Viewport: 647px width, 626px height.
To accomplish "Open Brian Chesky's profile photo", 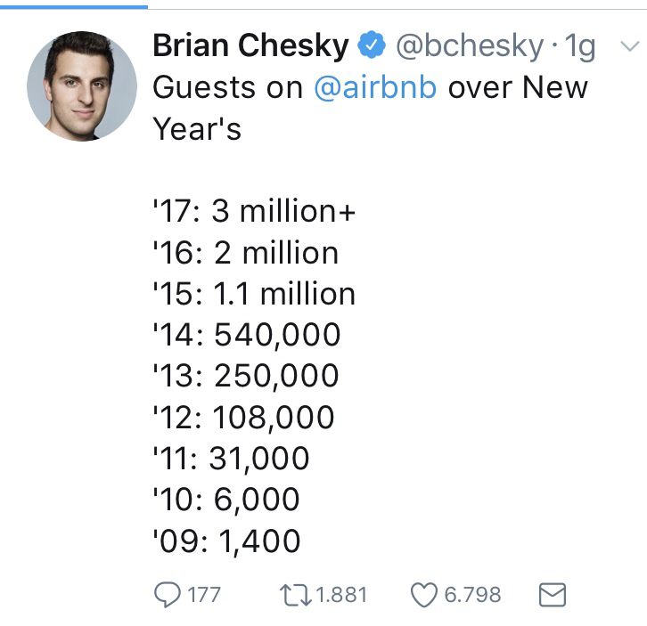I will point(81,86).
